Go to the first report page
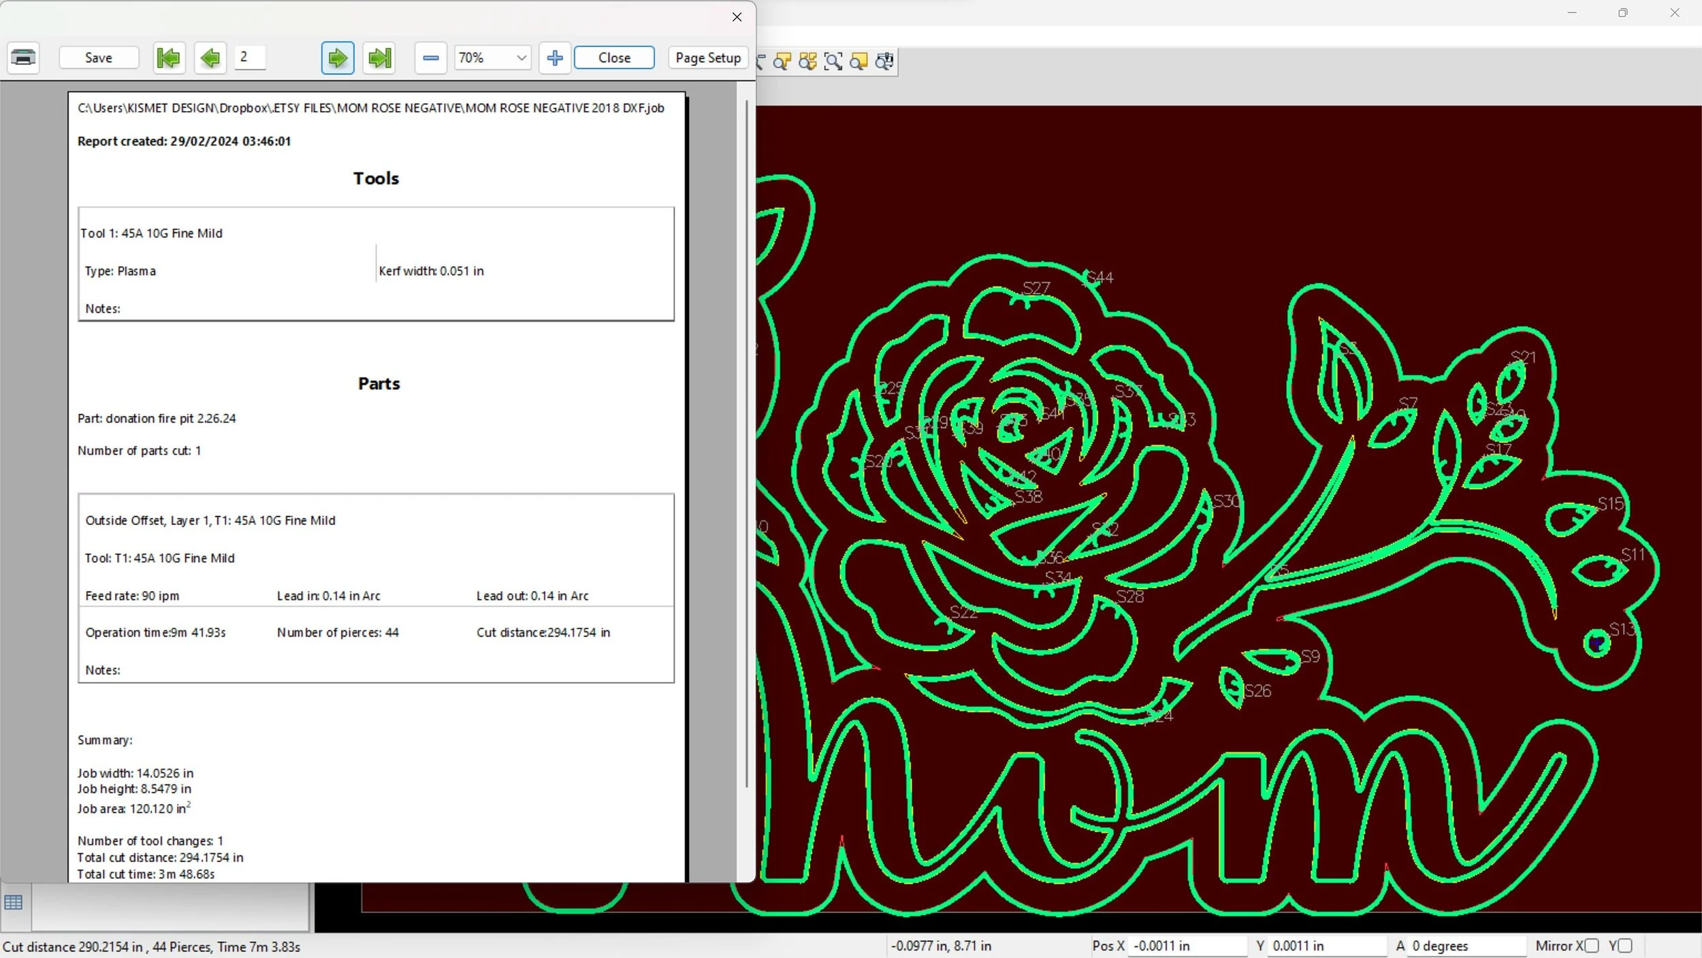 click(168, 58)
